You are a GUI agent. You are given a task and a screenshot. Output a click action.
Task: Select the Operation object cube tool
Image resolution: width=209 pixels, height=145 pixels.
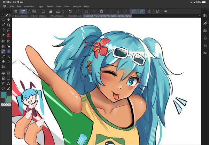tap(8, 25)
